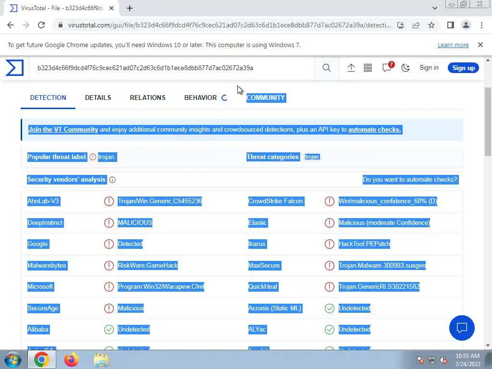This screenshot has width=492, height=369.
Task: Switch to the DETAILS tab
Action: coord(98,98)
